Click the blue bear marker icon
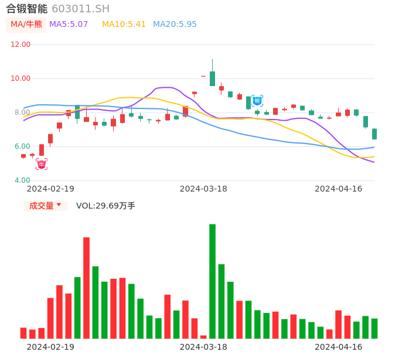Screen dimensions: 402x355 [x=257, y=101]
